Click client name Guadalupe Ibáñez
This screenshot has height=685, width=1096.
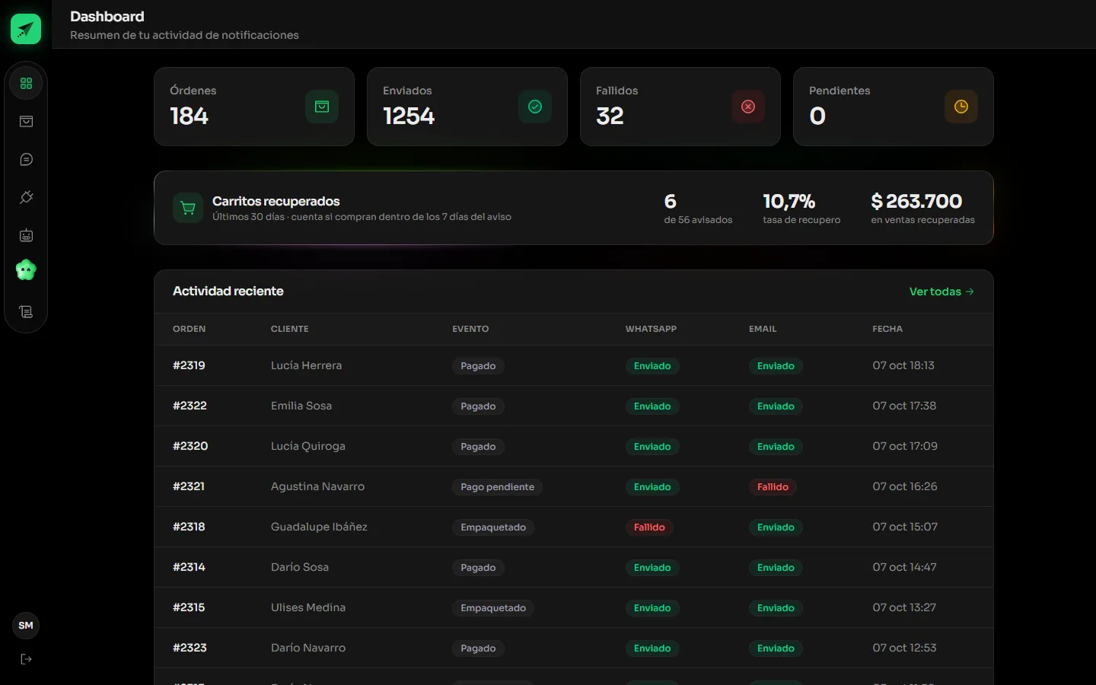click(x=319, y=527)
